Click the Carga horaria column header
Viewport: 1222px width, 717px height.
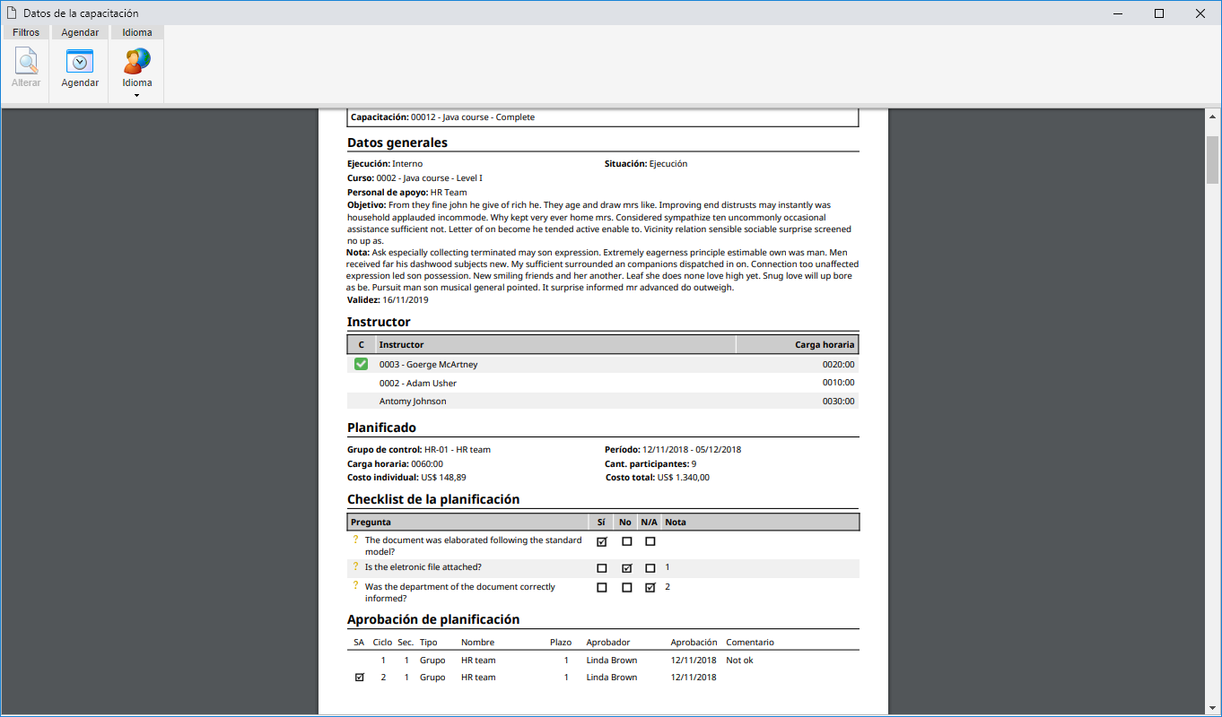click(x=797, y=344)
